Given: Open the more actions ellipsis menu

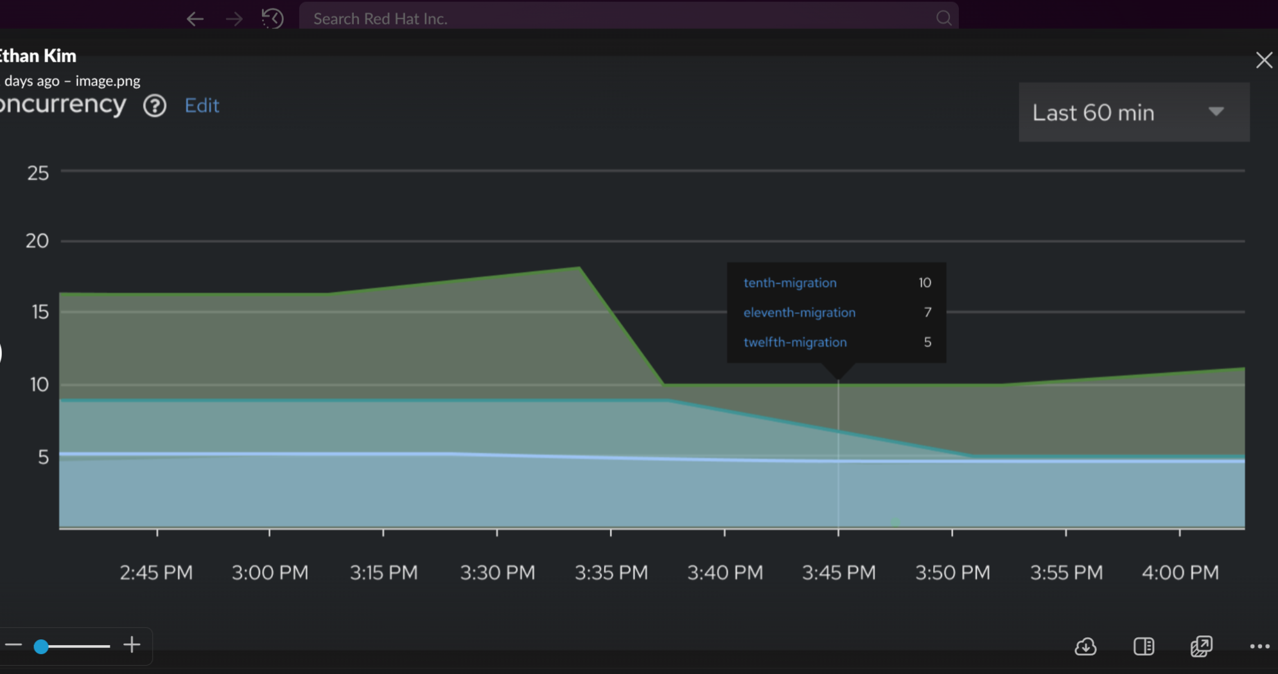Looking at the screenshot, I should tap(1259, 646).
